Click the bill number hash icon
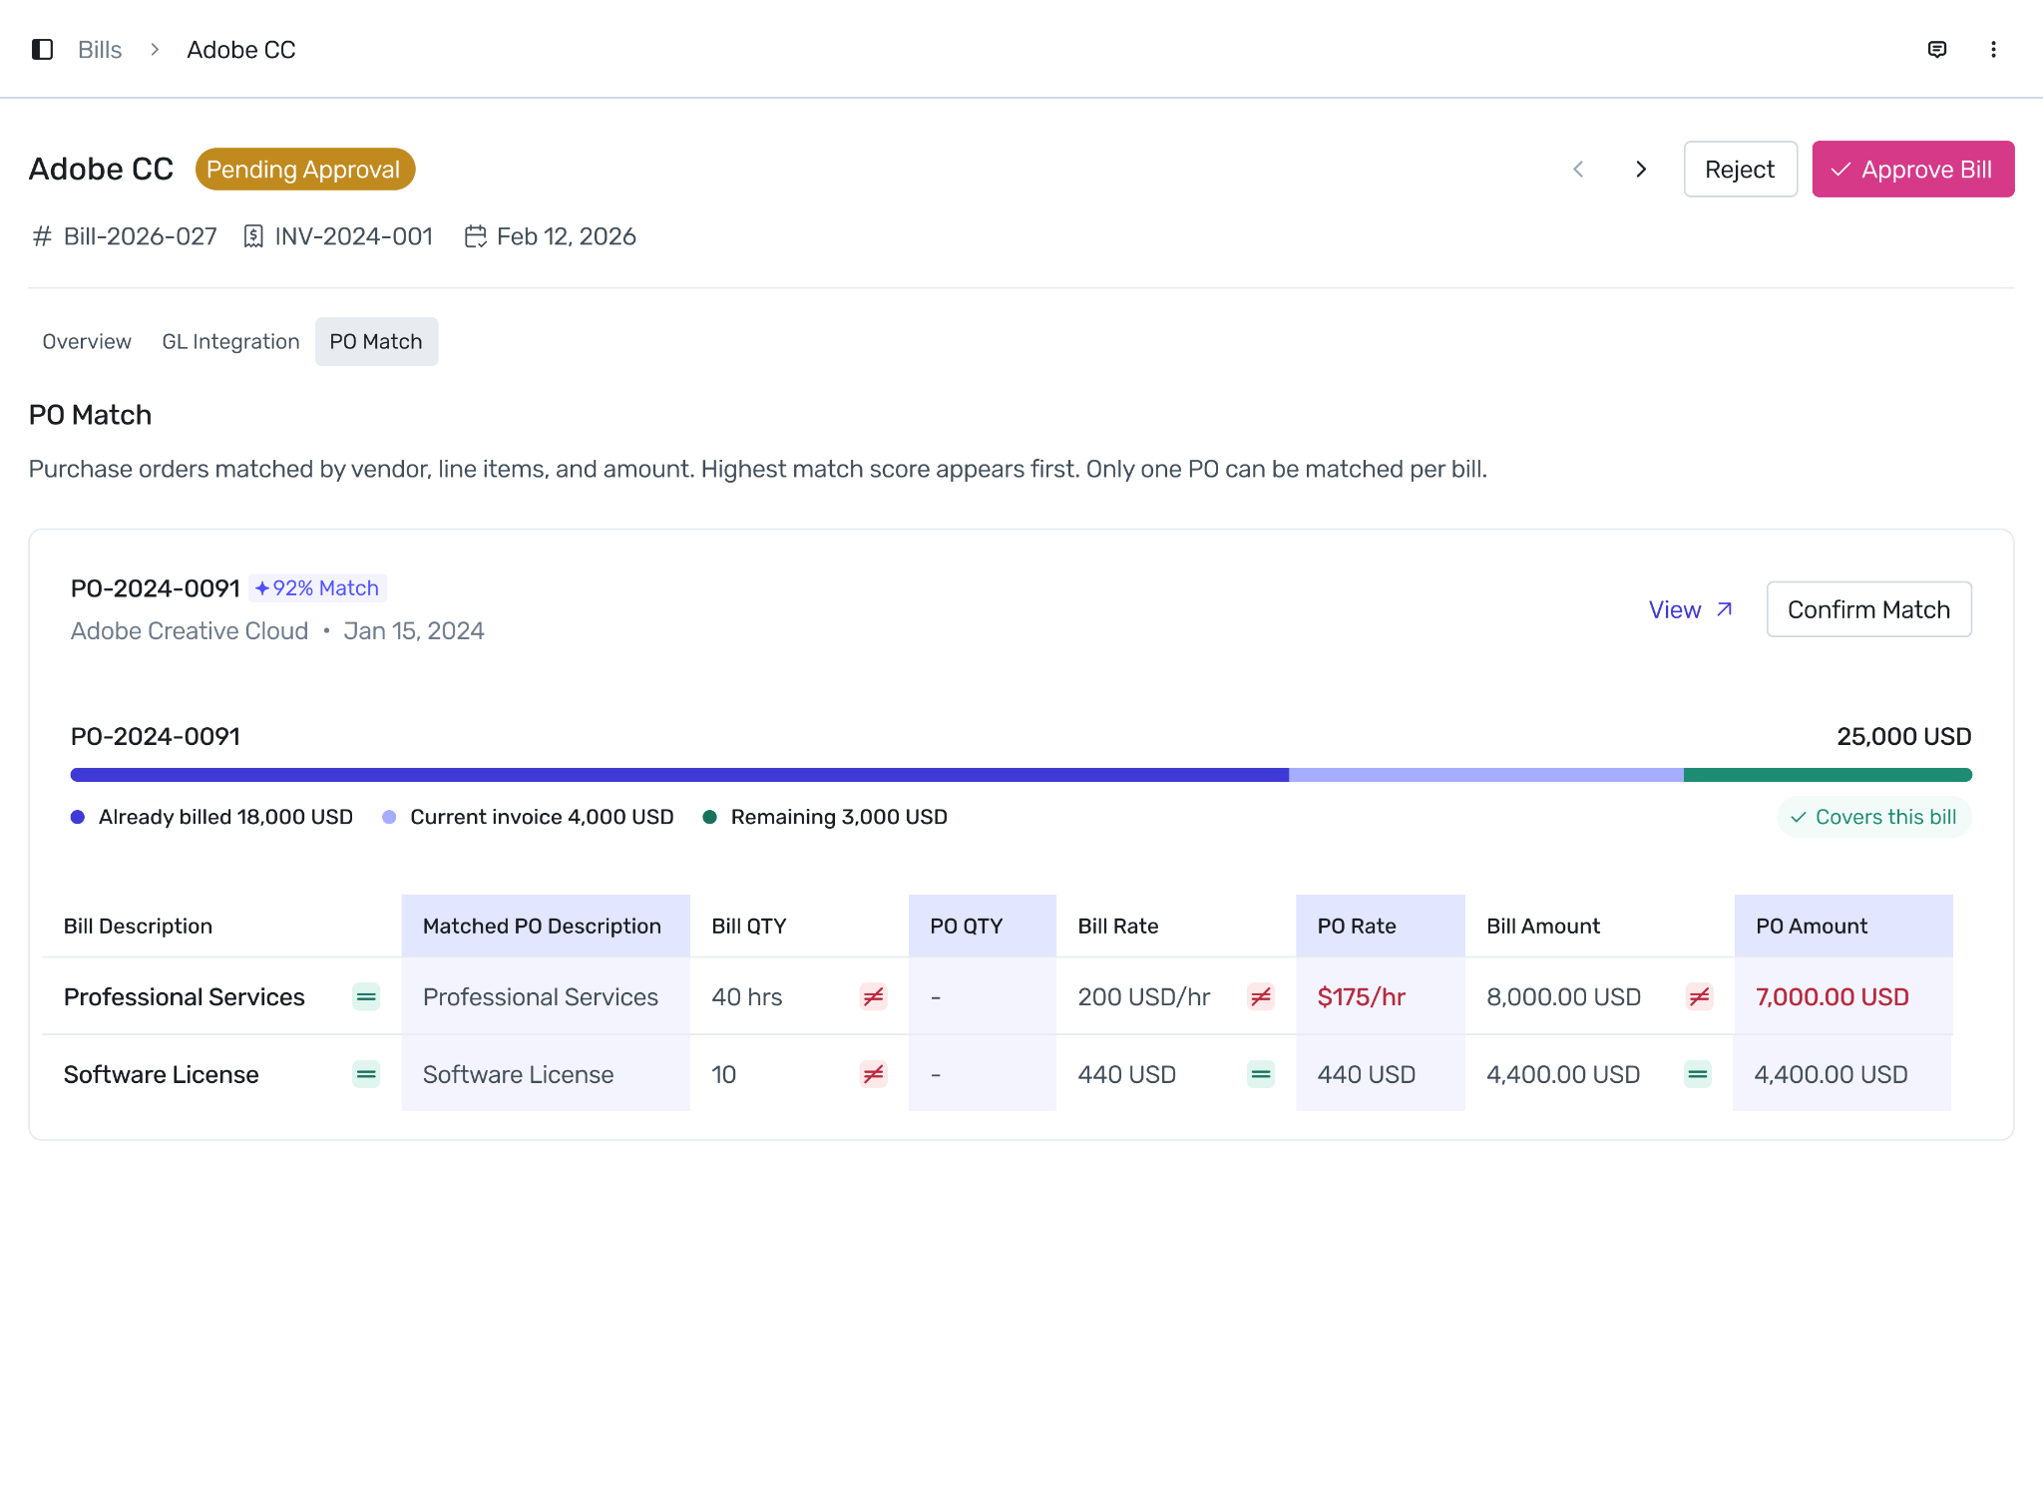This screenshot has width=2043, height=1500. (x=42, y=236)
